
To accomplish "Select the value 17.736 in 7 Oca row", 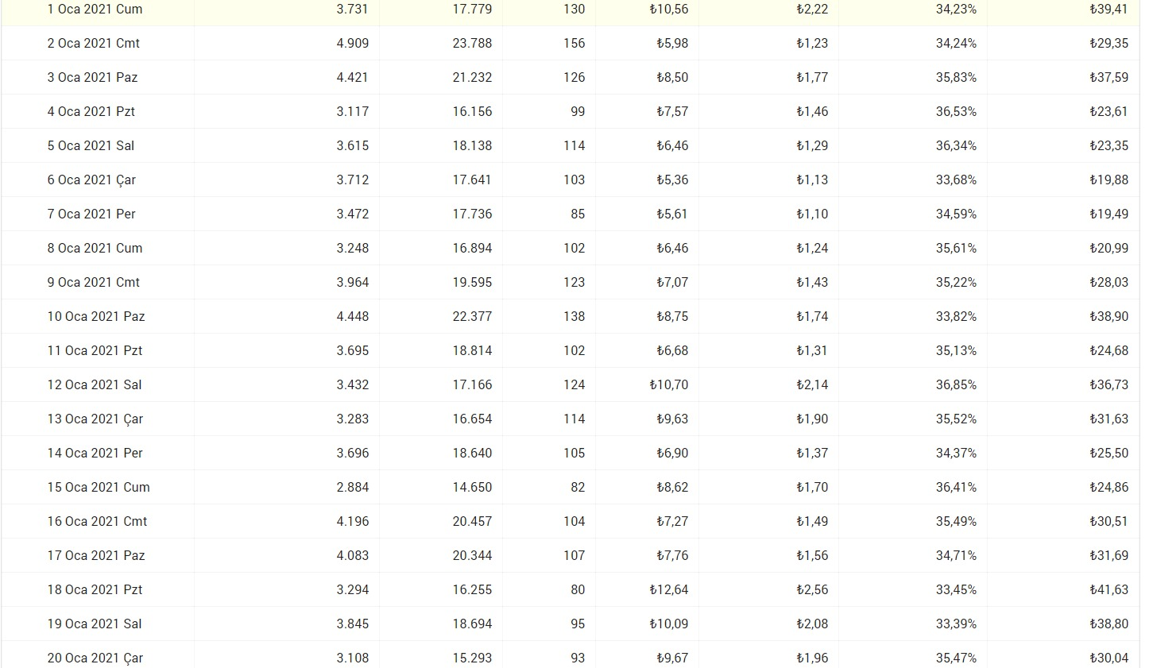I will point(472,214).
